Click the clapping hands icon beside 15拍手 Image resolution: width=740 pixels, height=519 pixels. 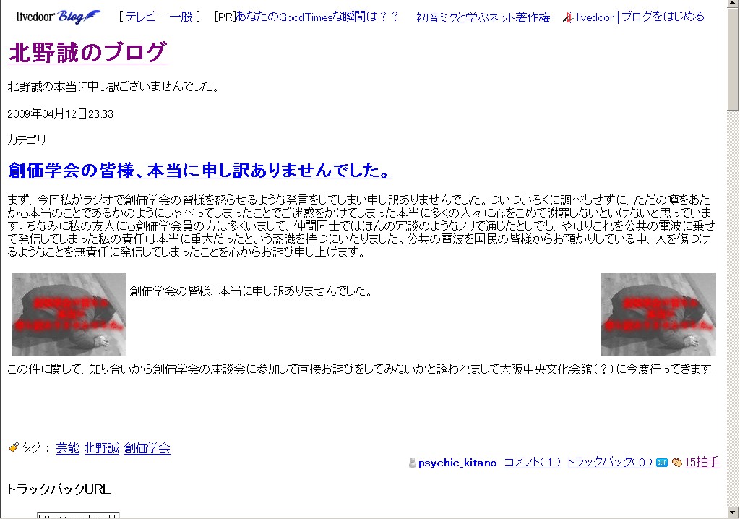coord(677,463)
